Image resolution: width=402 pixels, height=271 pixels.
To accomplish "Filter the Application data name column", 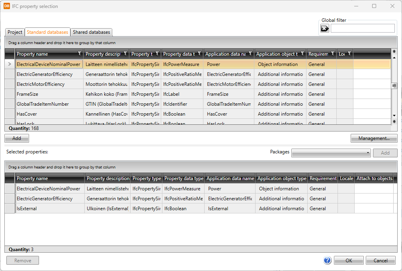I will click(x=250, y=54).
